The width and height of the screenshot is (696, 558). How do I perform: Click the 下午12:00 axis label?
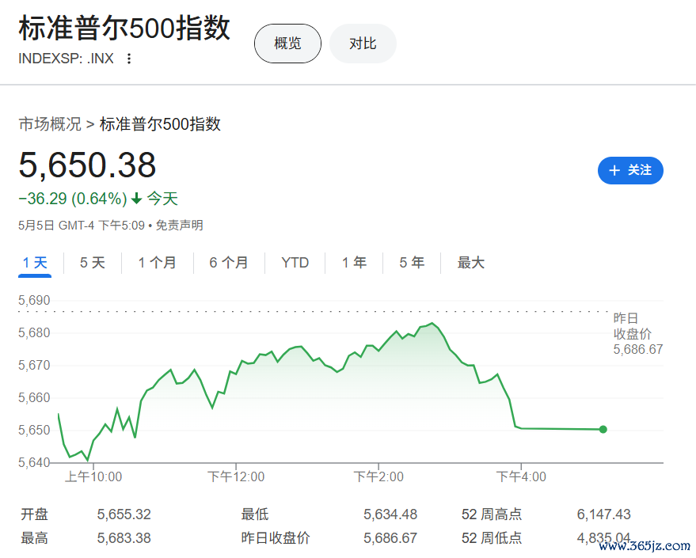[x=236, y=476]
